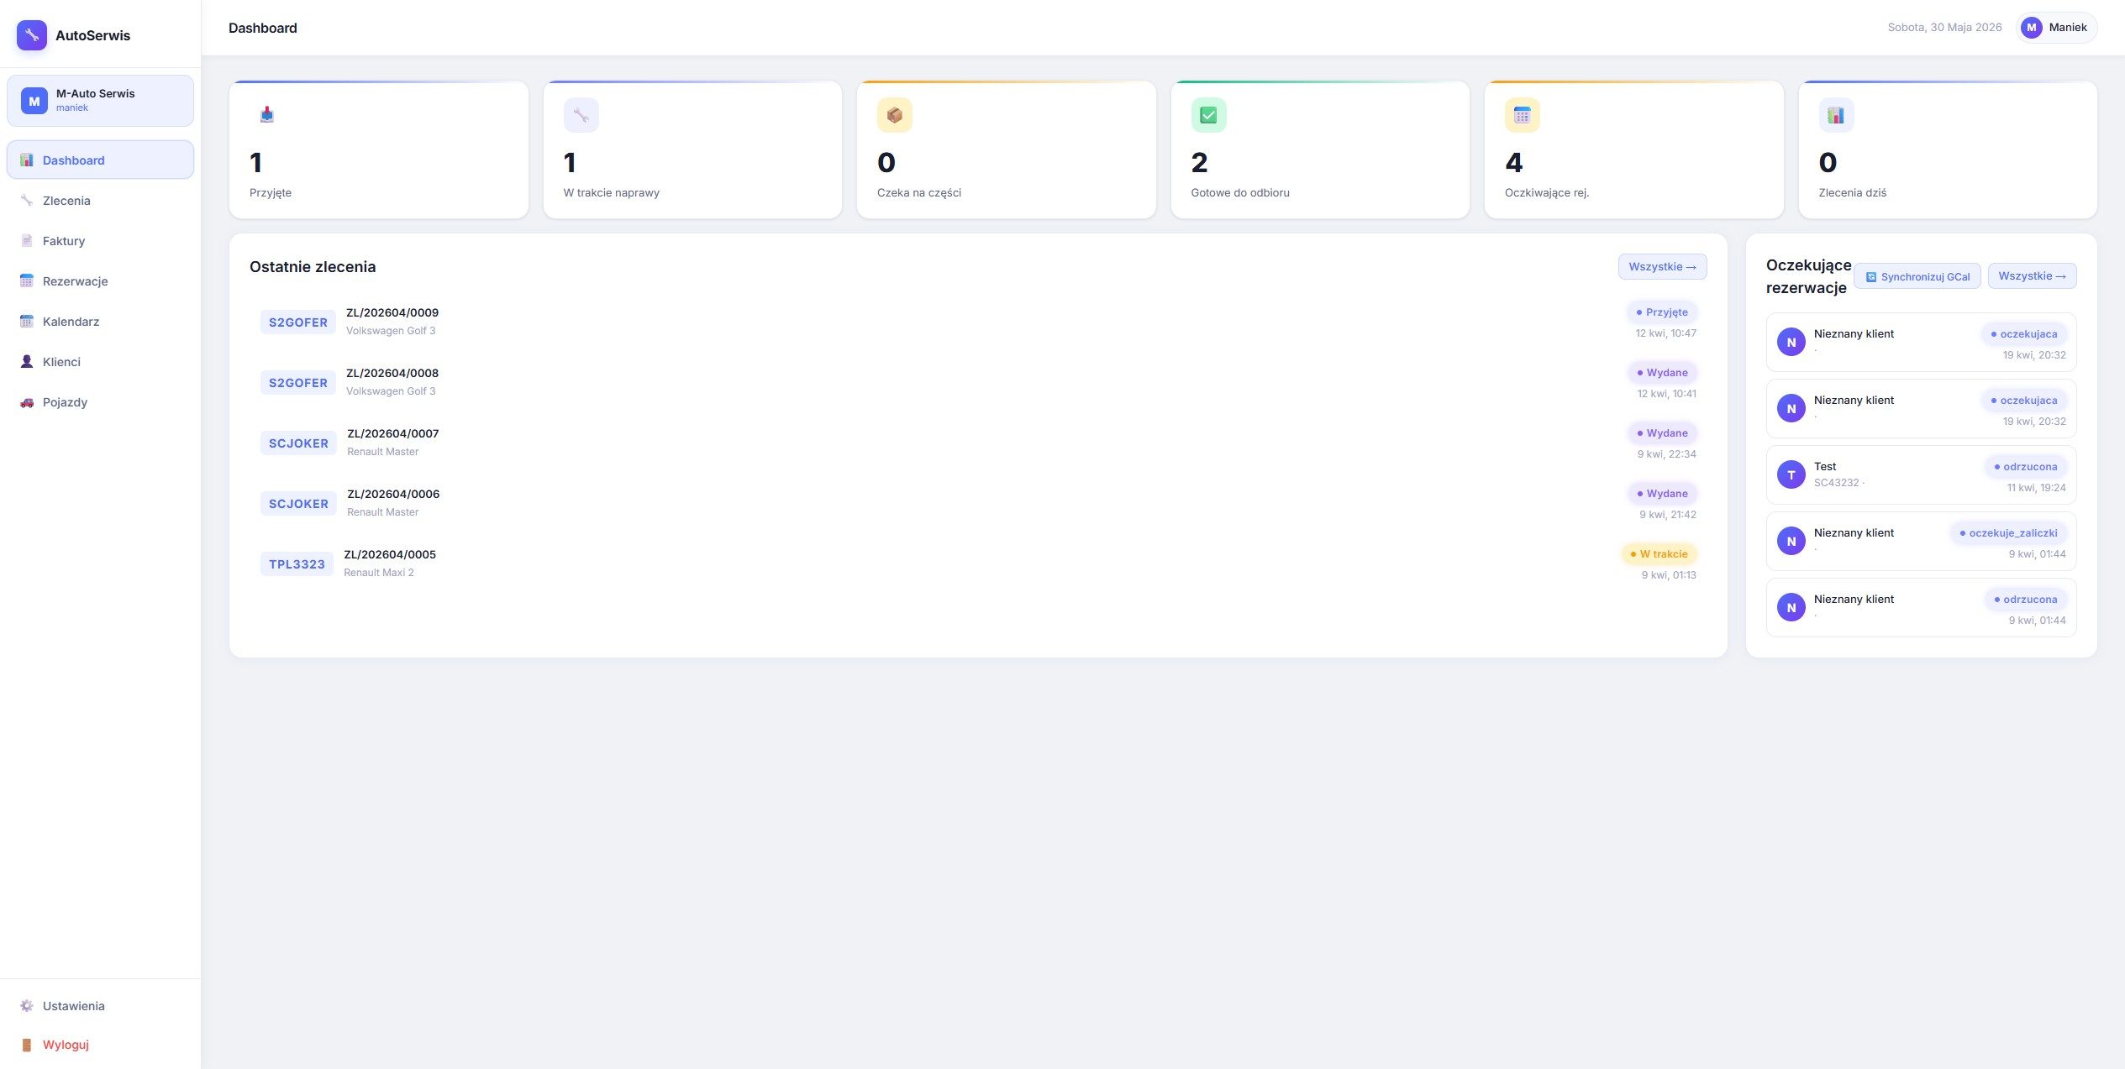
Task: Open the Maniek user profile chip
Action: [x=2055, y=28]
